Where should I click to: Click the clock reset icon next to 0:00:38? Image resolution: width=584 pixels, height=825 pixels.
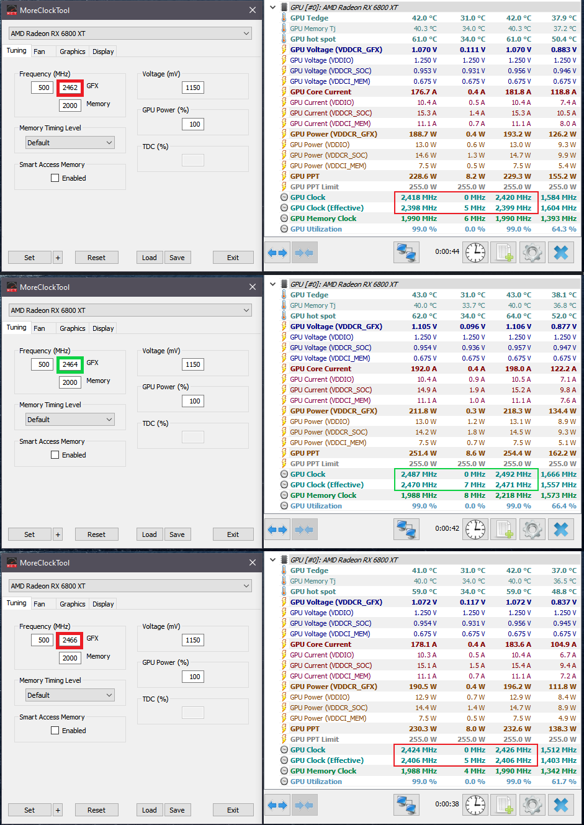point(475,805)
